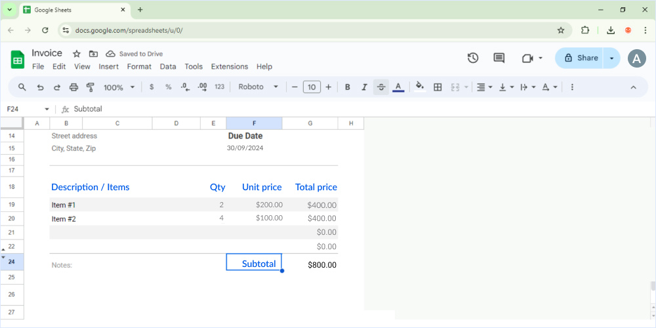Click the Undo arrow in toolbar
656x328 pixels.
(40, 87)
